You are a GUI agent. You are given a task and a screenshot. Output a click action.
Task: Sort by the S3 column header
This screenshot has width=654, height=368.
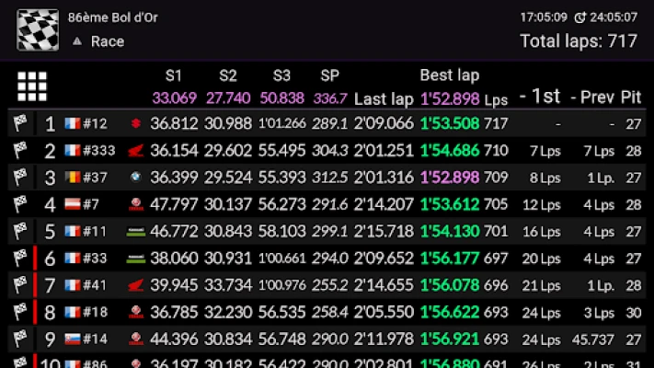[x=281, y=75]
